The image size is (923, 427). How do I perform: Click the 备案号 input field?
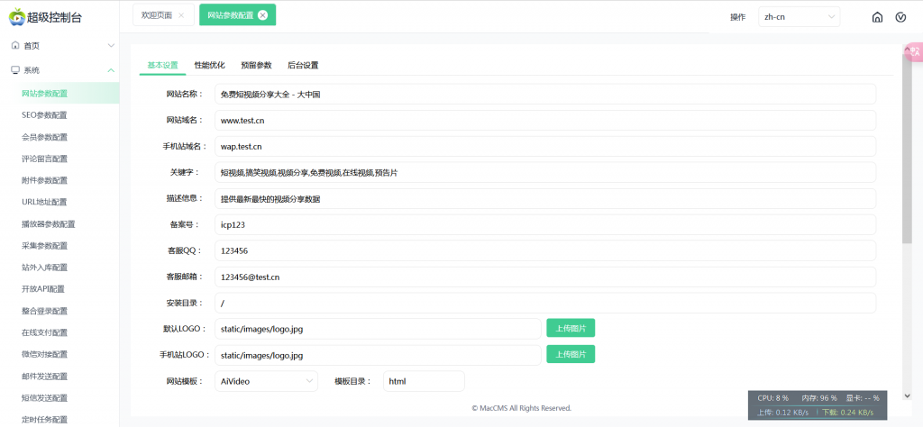545,224
